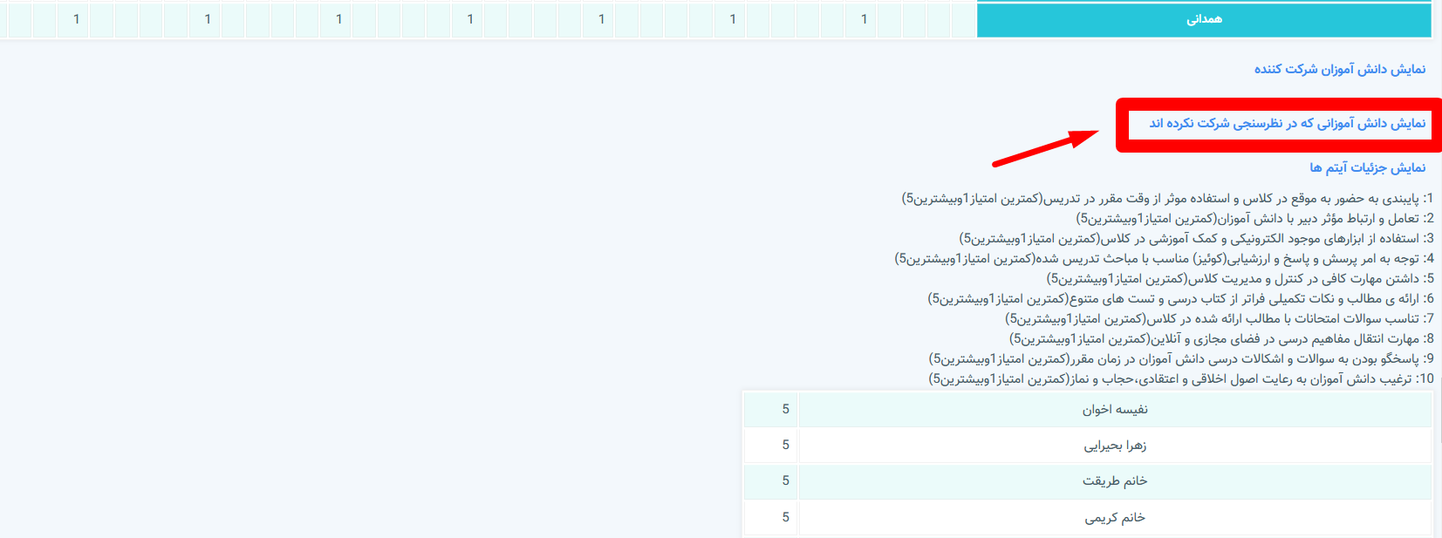The image size is (1442, 538).
Task: Click item 5 about class control skills
Action: click(1239, 279)
